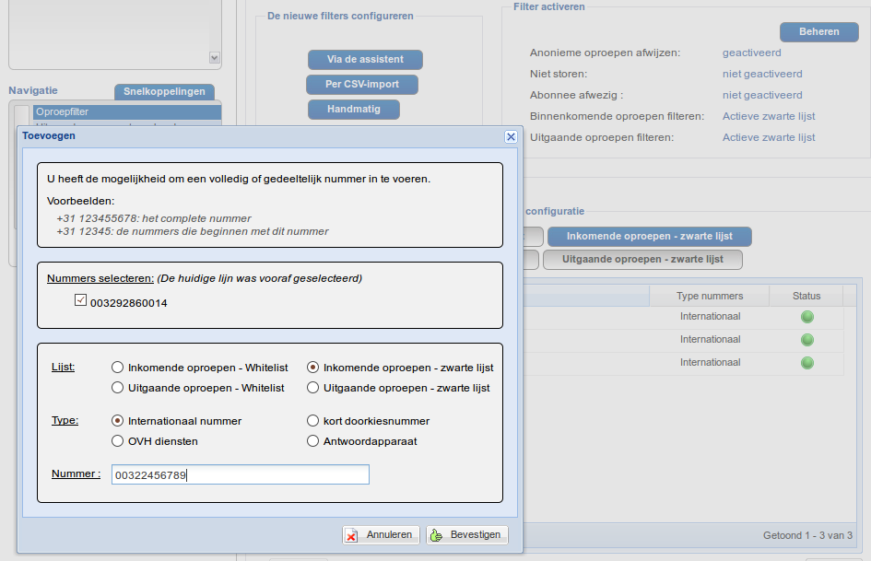This screenshot has width=871, height=561.
Task: Toggle checkbox for number 003292860014
Action: pyautogui.click(x=80, y=300)
